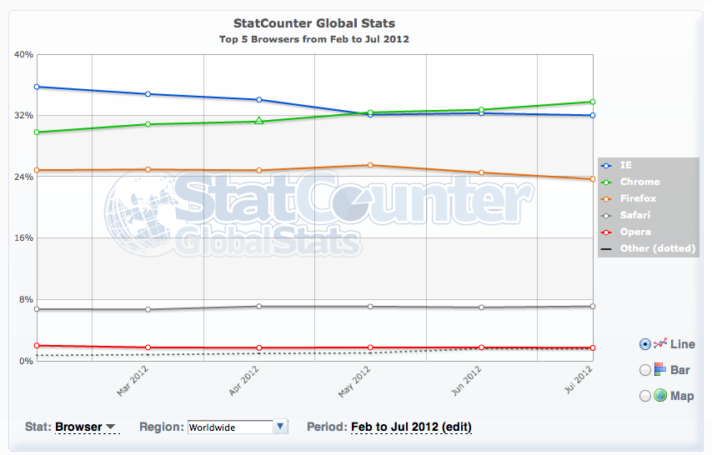The image size is (712, 455).
Task: Click the Safari label in legend
Action: coord(635,215)
